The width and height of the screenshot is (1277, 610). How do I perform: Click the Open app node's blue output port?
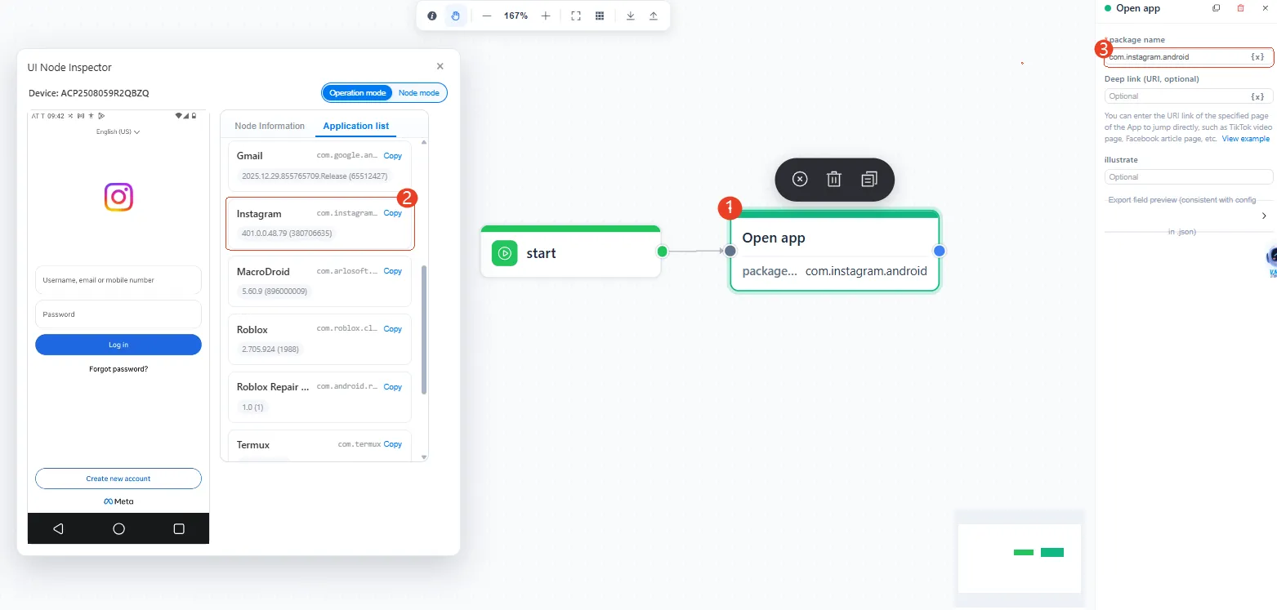coord(940,251)
